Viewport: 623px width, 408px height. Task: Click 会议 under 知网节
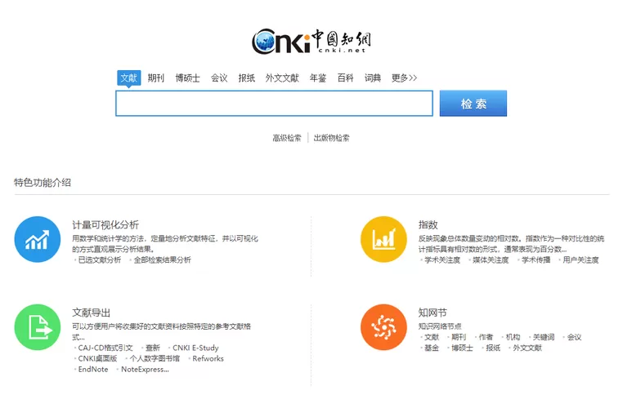574,338
